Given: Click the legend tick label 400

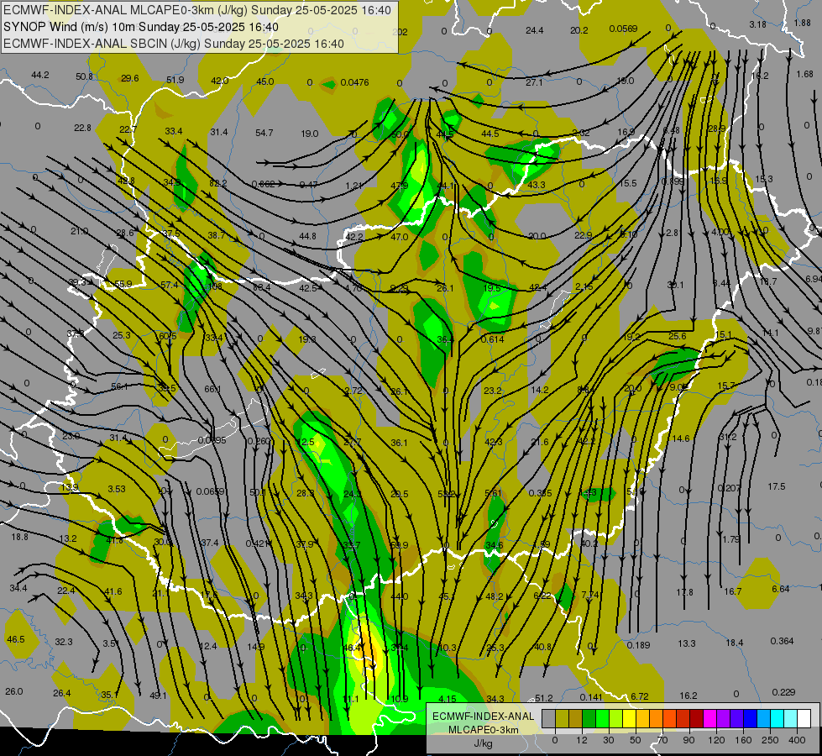Looking at the screenshot, I should 797,740.
